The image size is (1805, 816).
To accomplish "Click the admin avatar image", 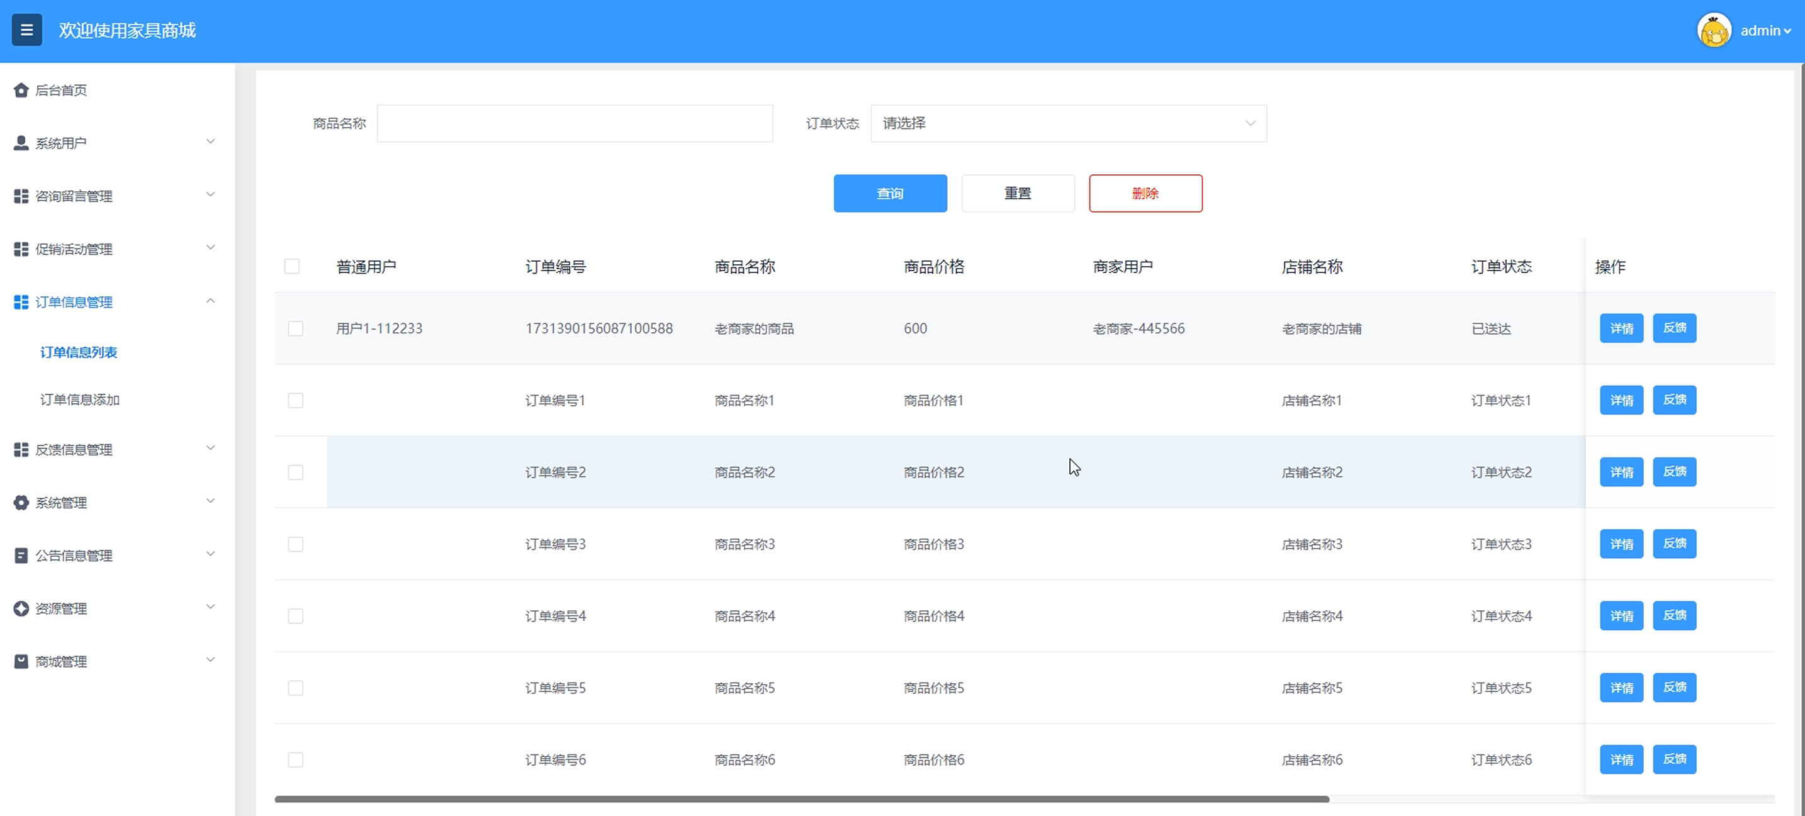I will (x=1714, y=31).
